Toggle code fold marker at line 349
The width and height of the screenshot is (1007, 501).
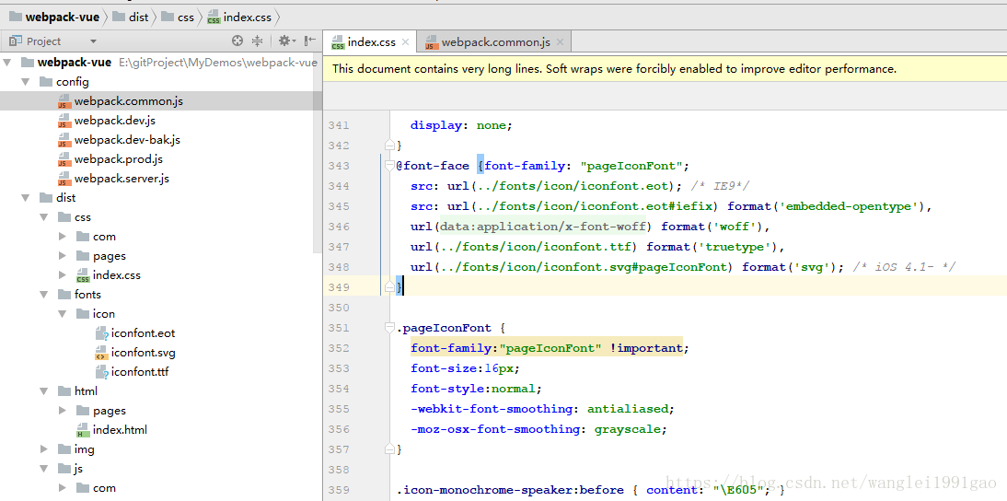[x=388, y=287]
